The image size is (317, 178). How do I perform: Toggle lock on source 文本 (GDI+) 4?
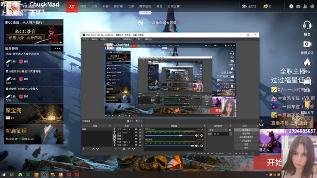(x=140, y=129)
